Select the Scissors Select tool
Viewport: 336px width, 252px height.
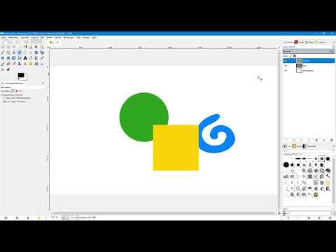(x=31, y=47)
